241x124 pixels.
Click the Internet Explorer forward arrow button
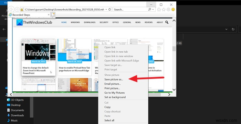(x=17, y=10)
